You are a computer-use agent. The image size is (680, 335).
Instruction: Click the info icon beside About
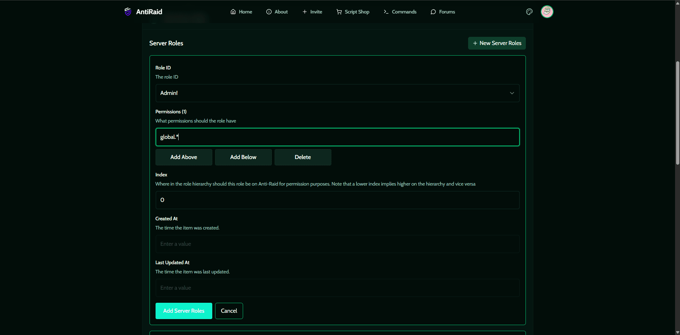tap(269, 12)
